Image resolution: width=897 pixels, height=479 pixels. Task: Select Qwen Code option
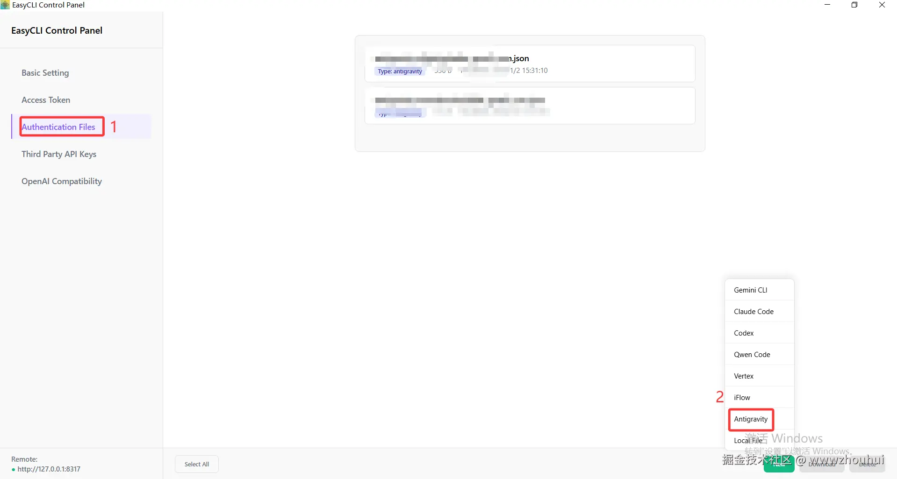(x=759, y=354)
